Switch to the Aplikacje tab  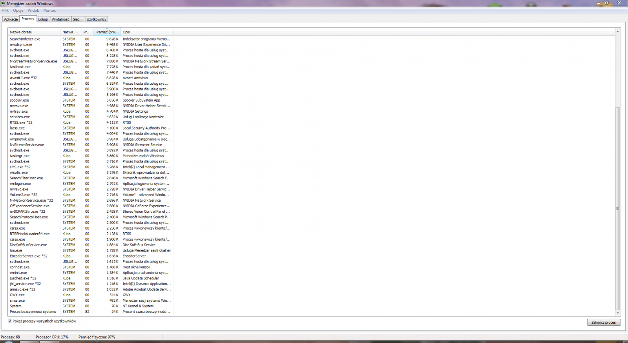tap(11, 19)
